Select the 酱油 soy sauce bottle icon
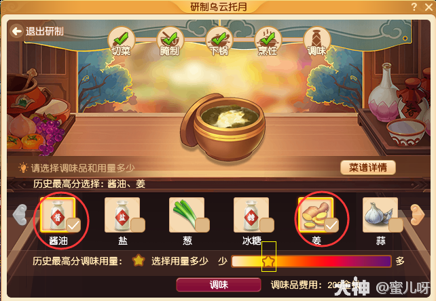 [x=58, y=215]
